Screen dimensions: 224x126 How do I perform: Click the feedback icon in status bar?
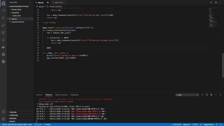click(x=217, y=125)
